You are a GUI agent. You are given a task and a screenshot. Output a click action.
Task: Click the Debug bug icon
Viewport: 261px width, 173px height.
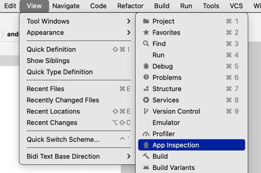tap(146, 66)
